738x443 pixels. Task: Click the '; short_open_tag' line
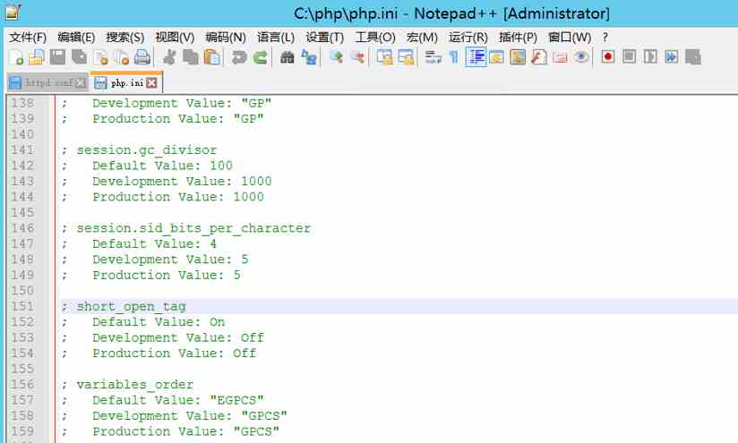124,307
